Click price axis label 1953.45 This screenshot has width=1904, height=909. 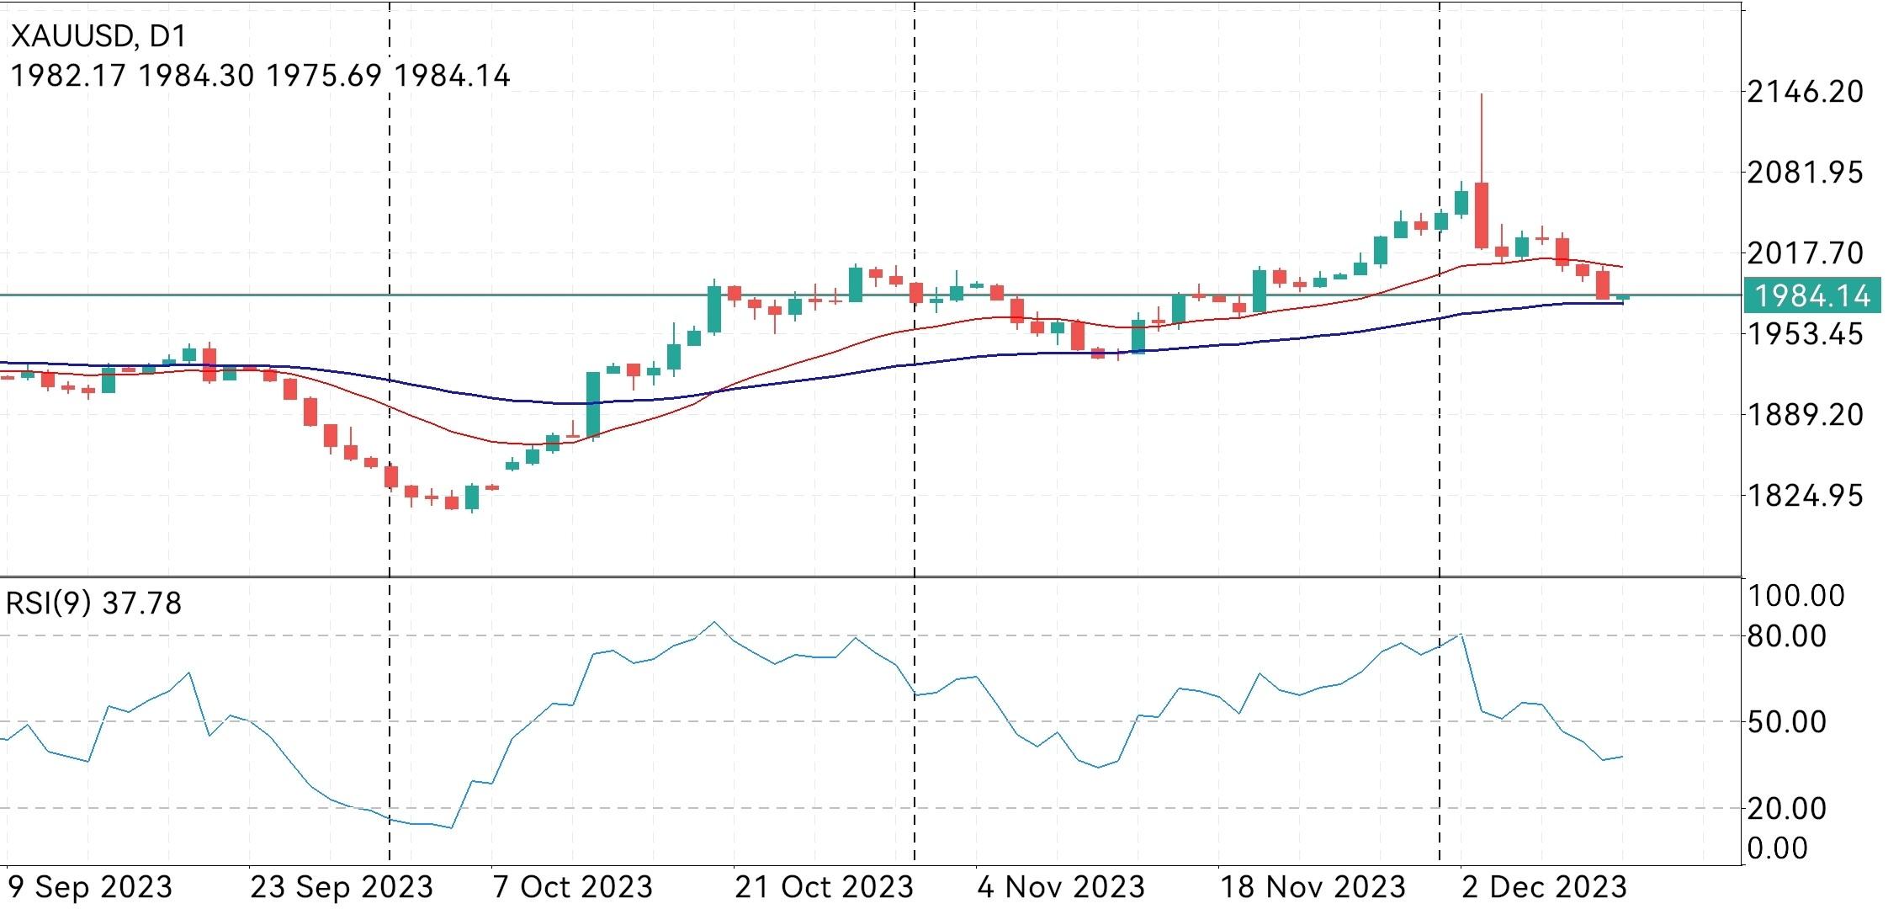1805,334
